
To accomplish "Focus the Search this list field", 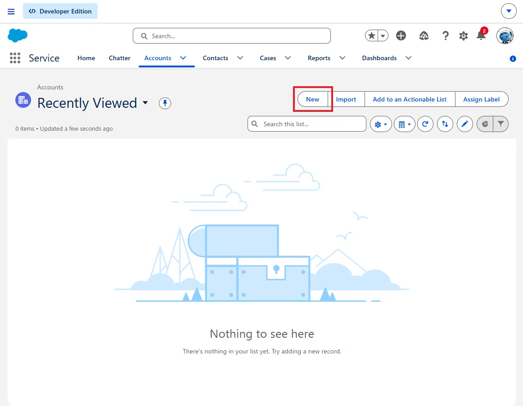I will tap(307, 124).
